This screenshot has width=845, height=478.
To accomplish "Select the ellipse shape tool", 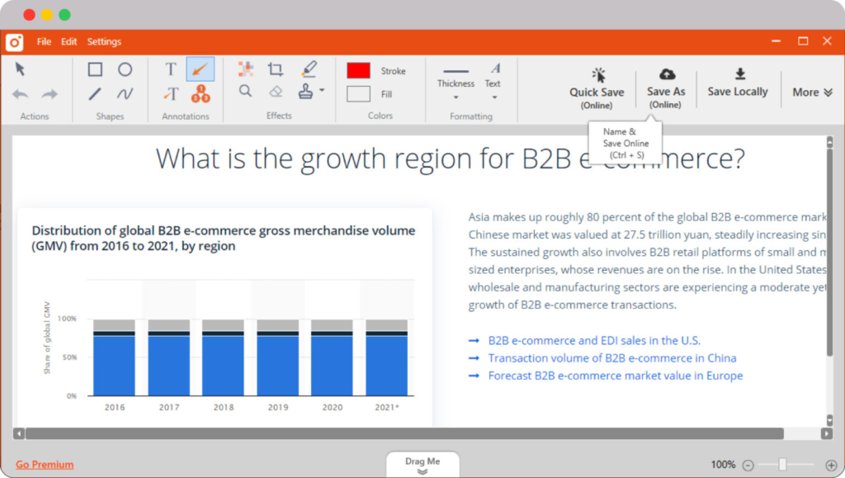I will [x=125, y=70].
